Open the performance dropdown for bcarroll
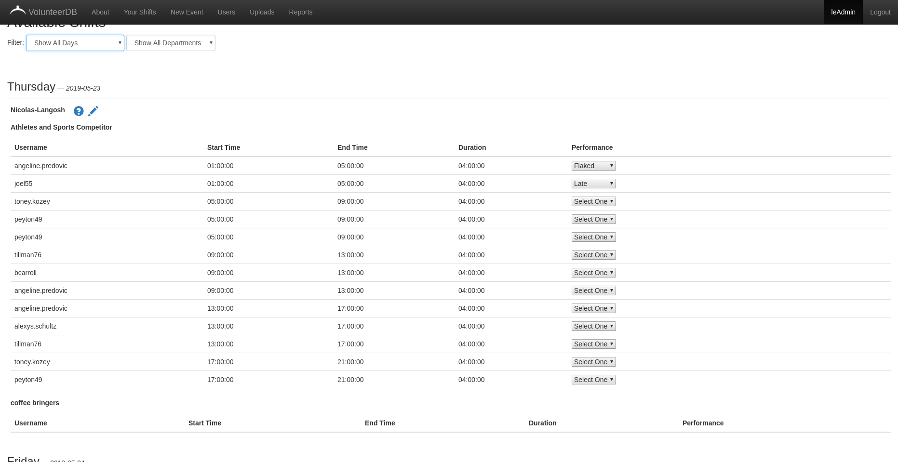Viewport: 898px width, 462px height. (593, 273)
